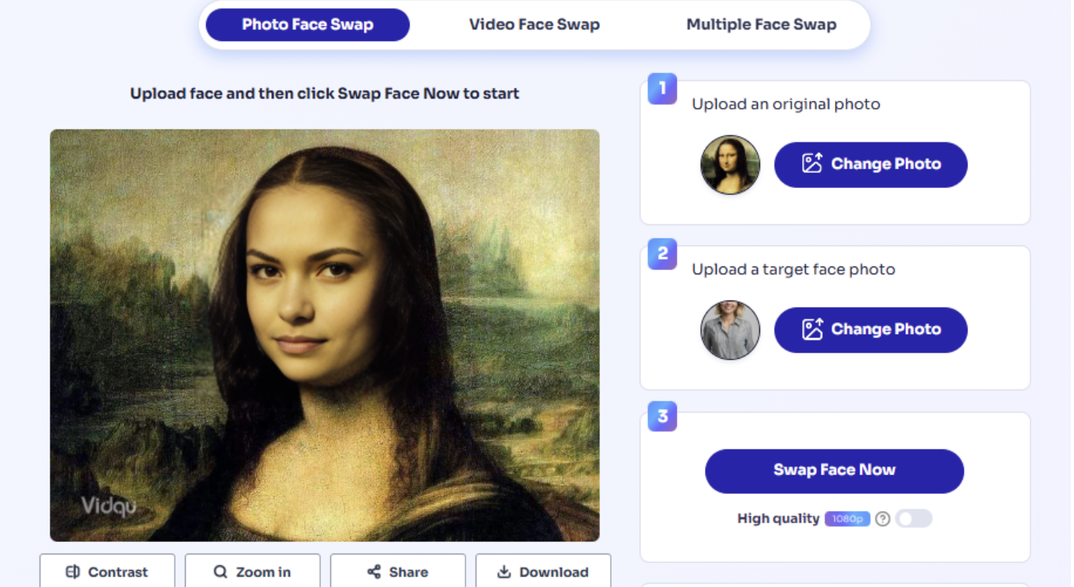Click the target face woman thumbnail
Screen dimensions: 1074x587
[x=731, y=330]
